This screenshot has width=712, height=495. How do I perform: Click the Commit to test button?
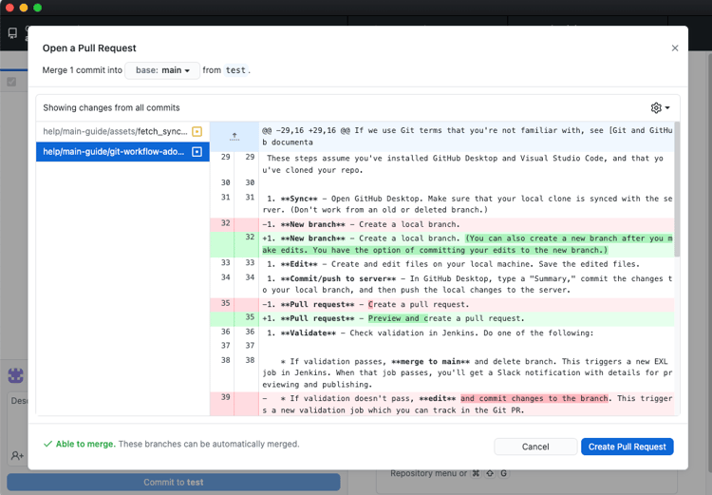click(x=174, y=483)
